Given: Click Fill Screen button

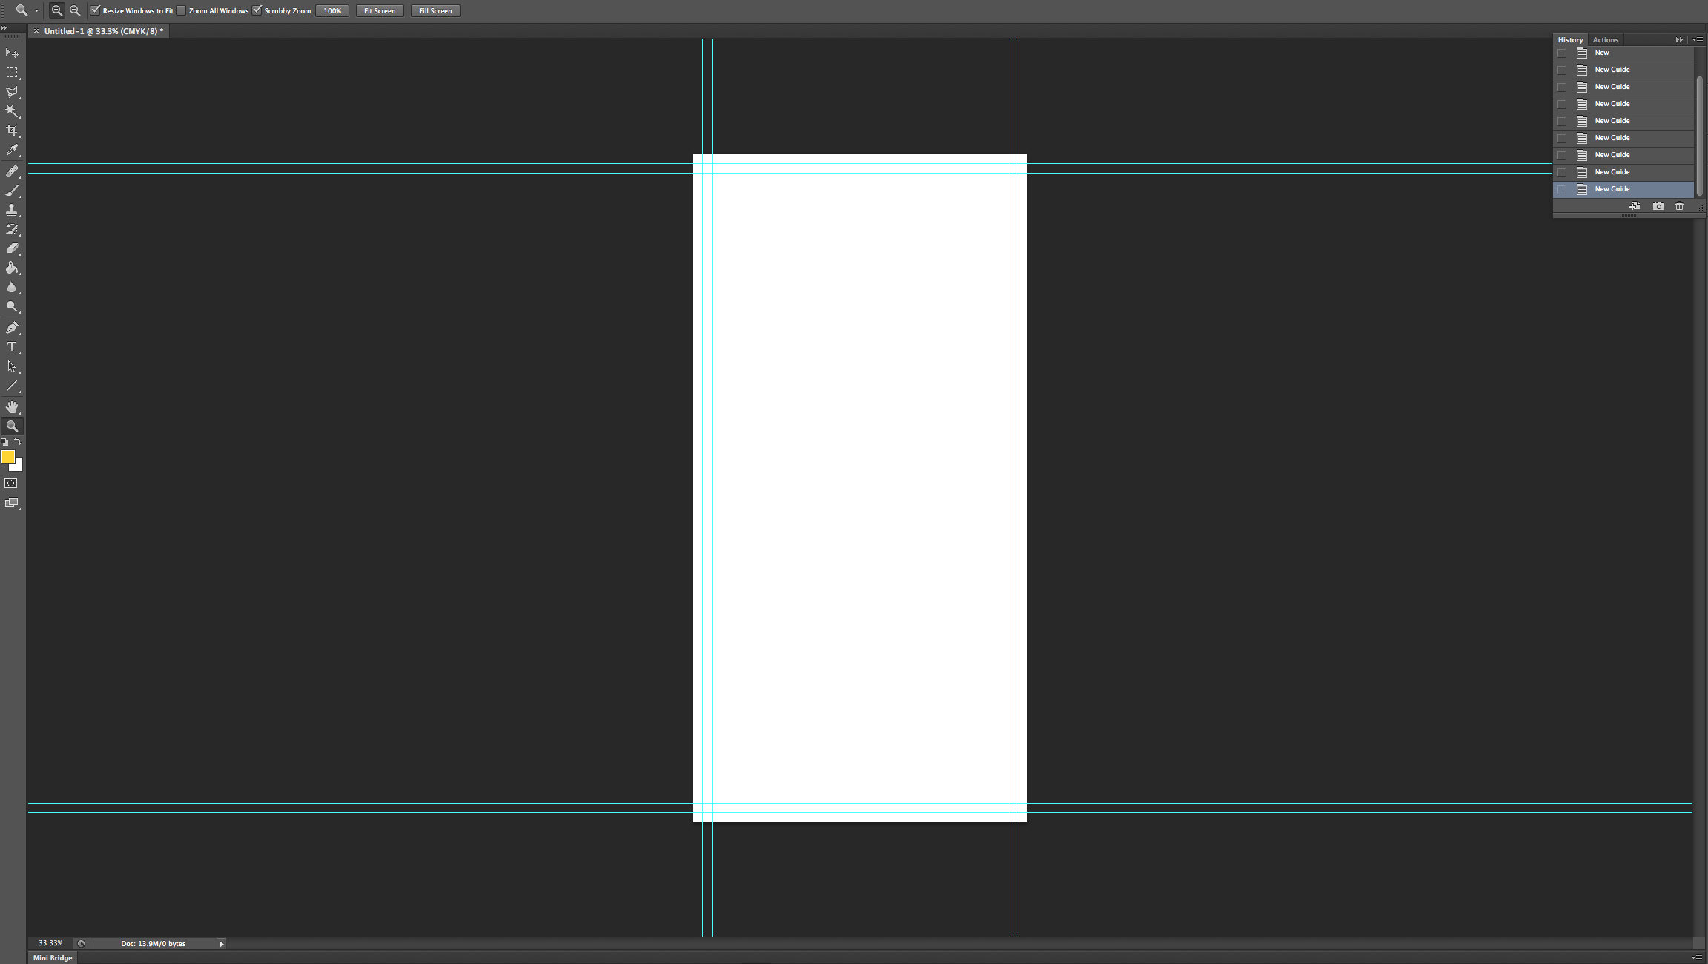Looking at the screenshot, I should (434, 10).
